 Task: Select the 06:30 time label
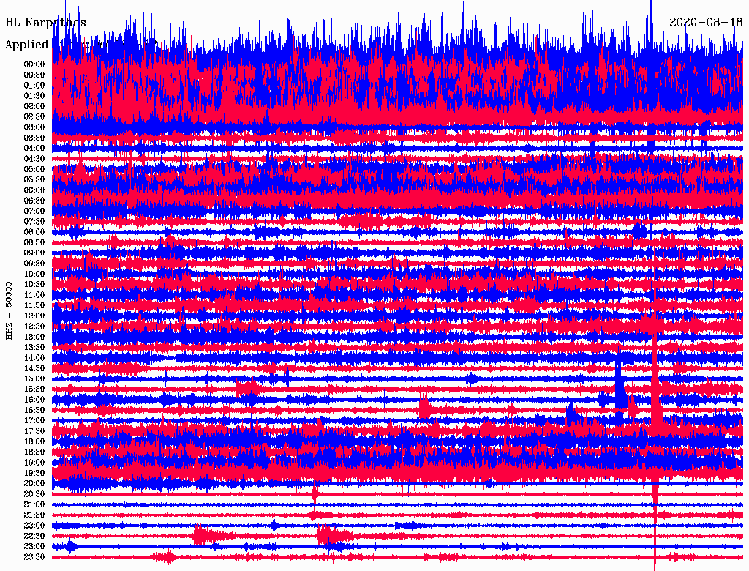tap(34, 201)
